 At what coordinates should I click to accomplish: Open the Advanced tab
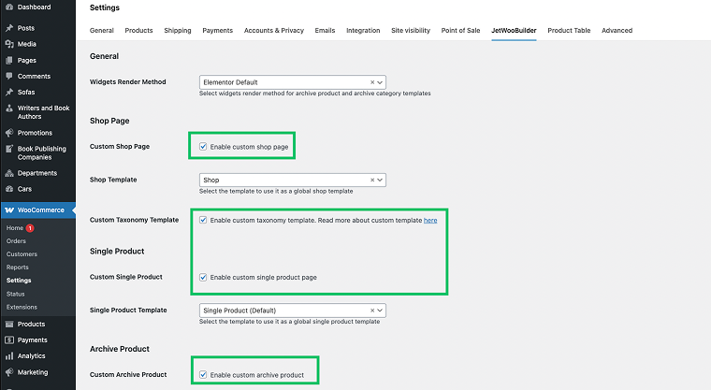(x=617, y=30)
